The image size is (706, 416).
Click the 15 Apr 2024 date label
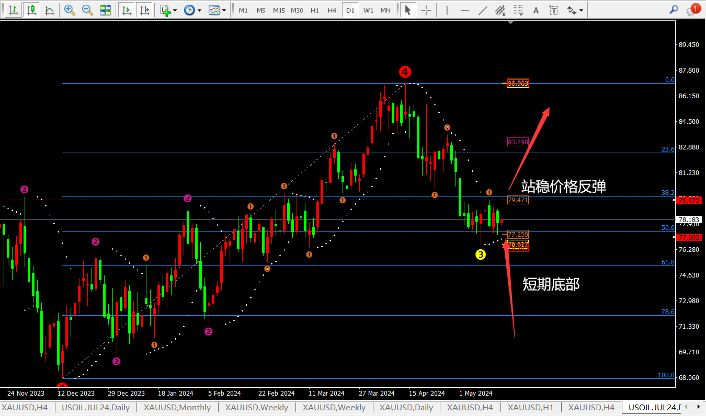[x=427, y=393]
